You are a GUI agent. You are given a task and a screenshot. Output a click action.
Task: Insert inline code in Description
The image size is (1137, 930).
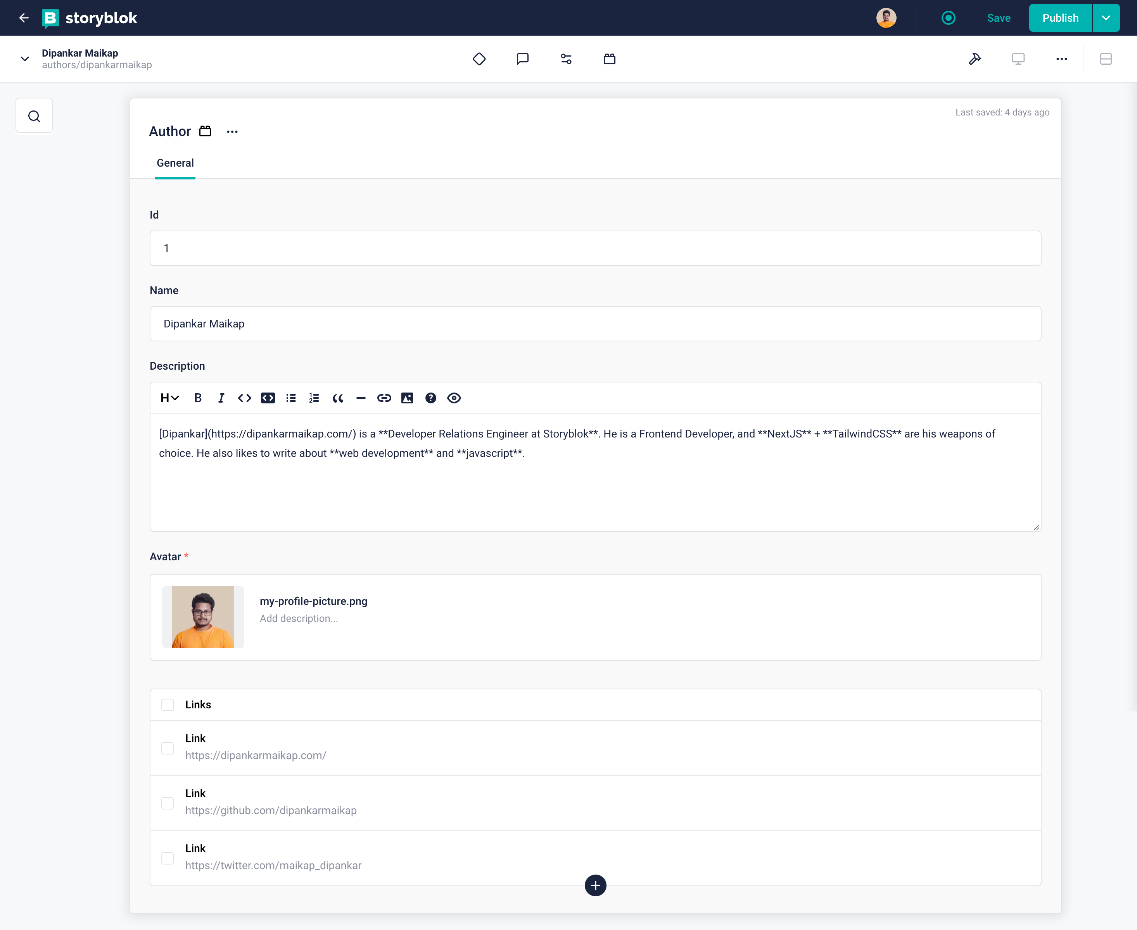point(244,398)
